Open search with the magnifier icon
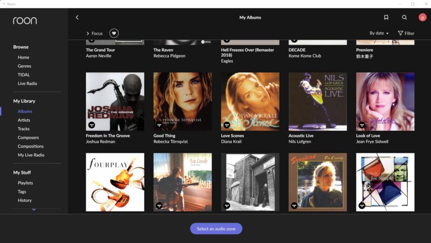The height and width of the screenshot is (243, 431). [404, 17]
